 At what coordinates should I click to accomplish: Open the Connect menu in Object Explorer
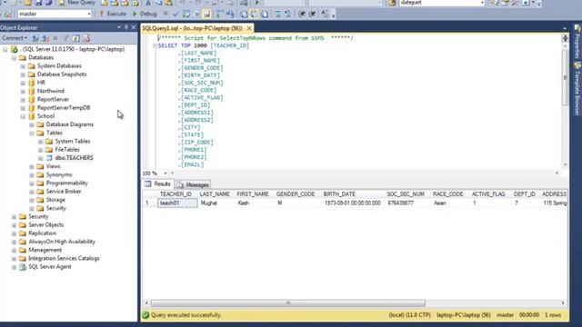(15, 38)
